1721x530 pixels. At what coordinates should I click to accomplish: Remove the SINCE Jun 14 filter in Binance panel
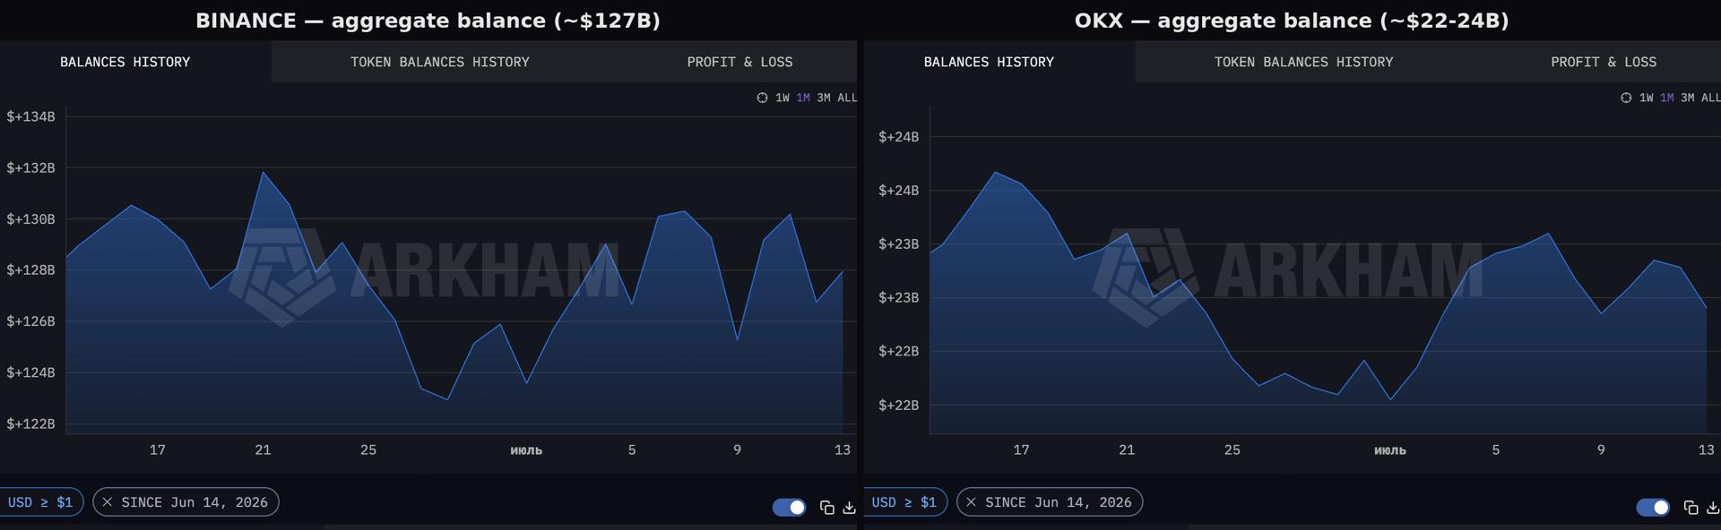pyautogui.click(x=108, y=502)
